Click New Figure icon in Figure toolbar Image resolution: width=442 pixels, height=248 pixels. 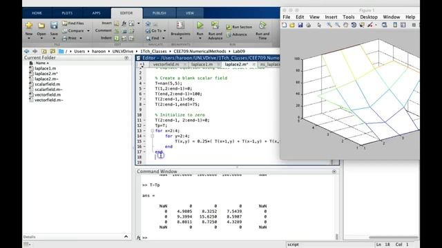284,25
